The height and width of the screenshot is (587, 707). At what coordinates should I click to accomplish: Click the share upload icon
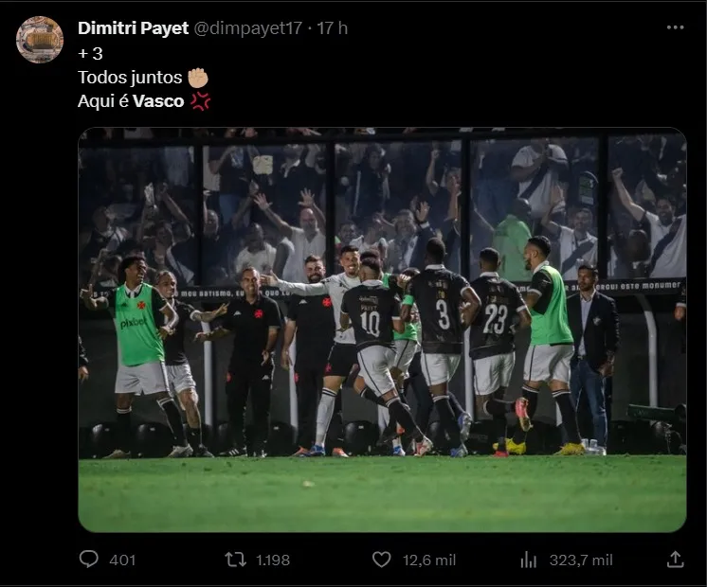coord(675,560)
